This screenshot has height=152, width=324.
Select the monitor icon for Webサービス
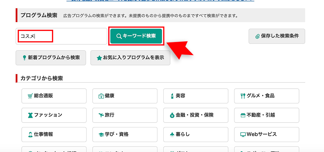click(x=243, y=135)
